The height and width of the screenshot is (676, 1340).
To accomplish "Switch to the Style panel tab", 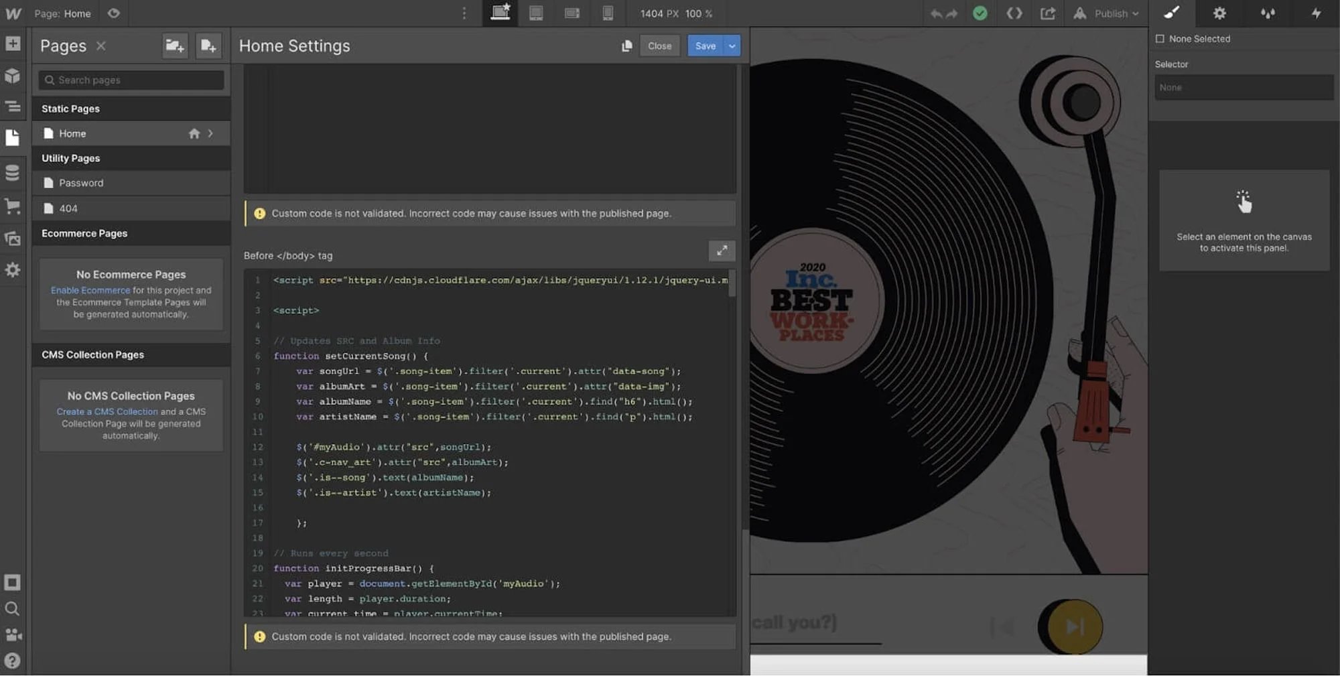I will (x=1171, y=13).
